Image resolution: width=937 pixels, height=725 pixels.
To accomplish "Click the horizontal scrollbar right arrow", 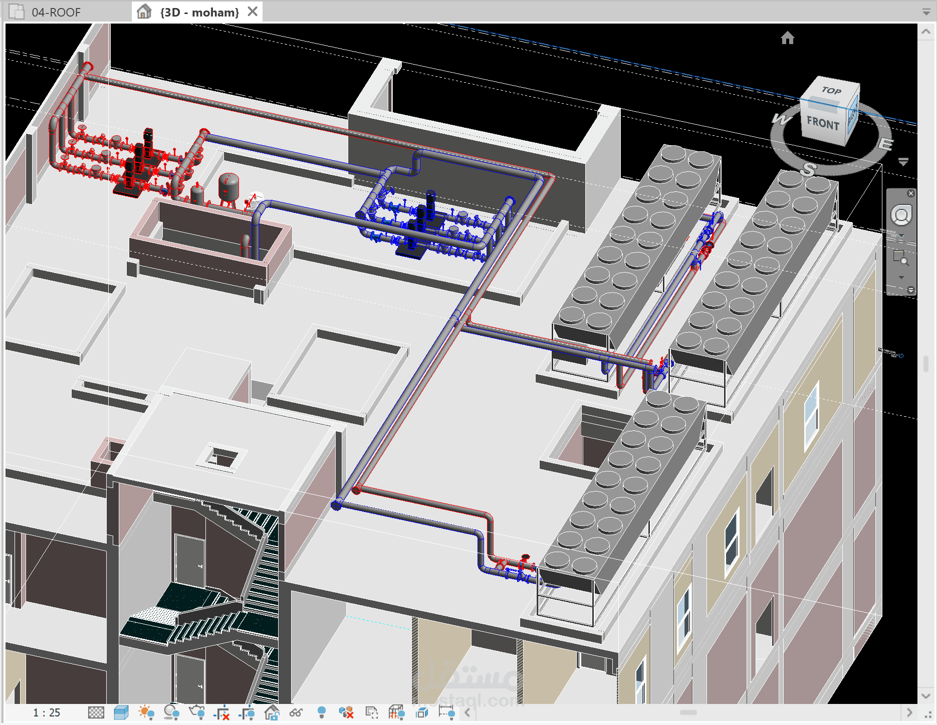I will point(909,712).
